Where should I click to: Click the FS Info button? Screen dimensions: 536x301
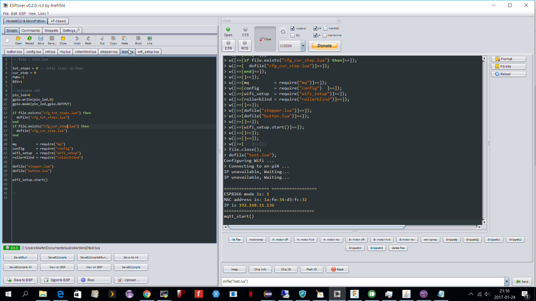coord(508,66)
